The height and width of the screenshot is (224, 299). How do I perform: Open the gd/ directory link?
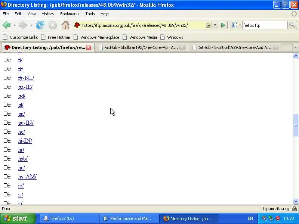click(x=22, y=96)
